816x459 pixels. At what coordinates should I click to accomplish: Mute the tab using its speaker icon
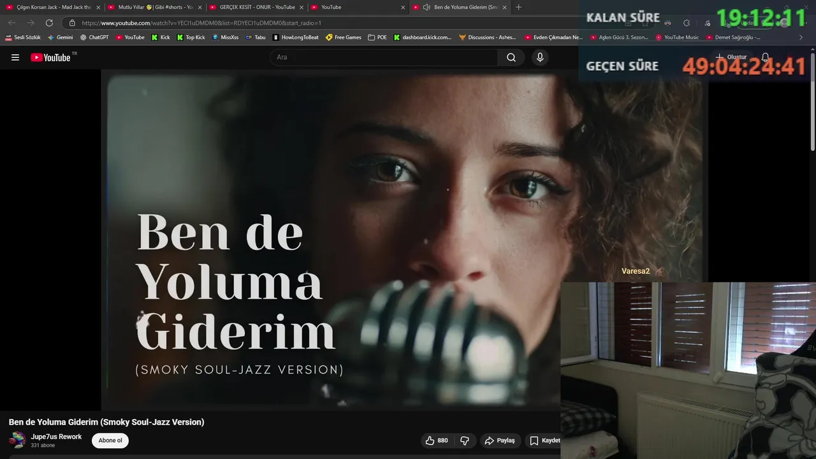[x=426, y=7]
